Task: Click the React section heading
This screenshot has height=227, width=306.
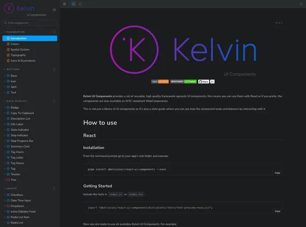Action: tap(89, 135)
